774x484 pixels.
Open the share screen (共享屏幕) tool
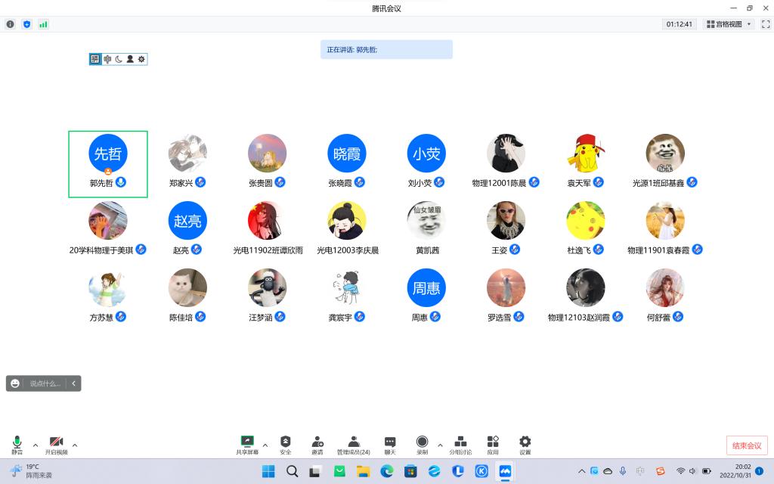click(x=246, y=444)
